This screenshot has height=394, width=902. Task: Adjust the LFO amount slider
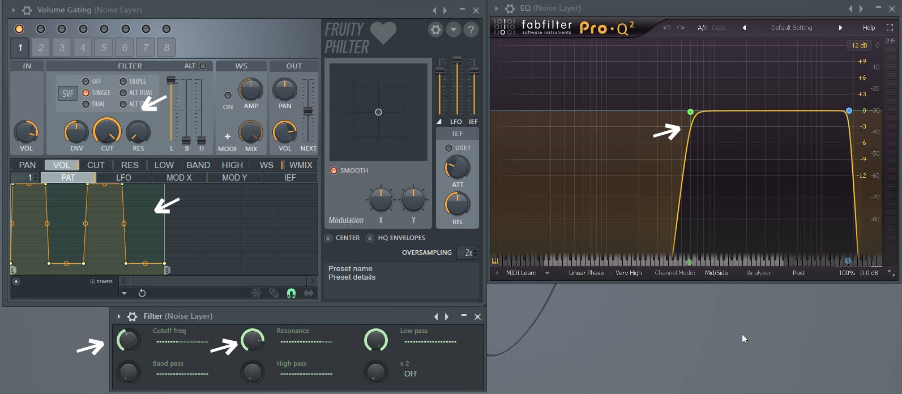pos(456,87)
